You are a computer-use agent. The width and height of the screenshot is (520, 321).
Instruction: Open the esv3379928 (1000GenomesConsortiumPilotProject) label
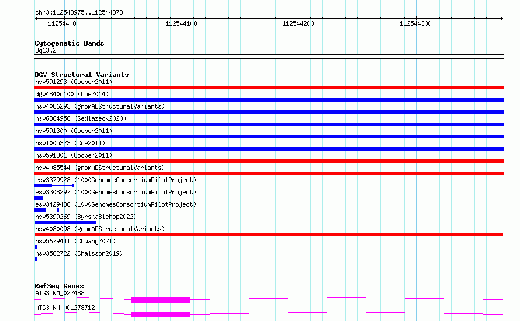[x=116, y=180]
